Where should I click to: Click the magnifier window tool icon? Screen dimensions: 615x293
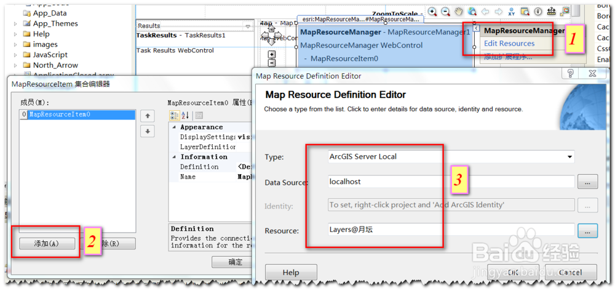tap(525, 12)
